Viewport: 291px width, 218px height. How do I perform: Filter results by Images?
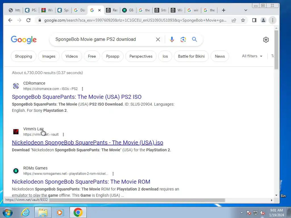point(49,56)
